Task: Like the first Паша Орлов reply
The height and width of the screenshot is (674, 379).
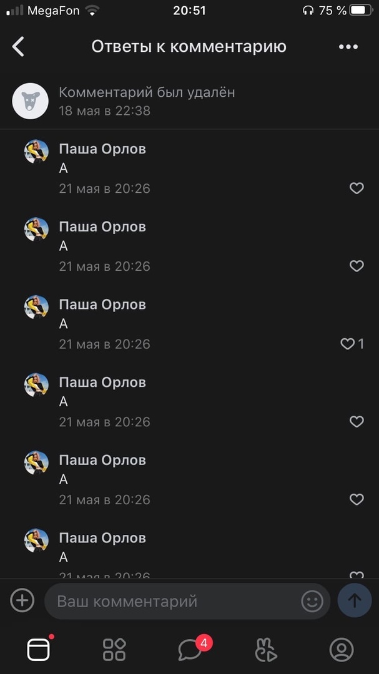Action: (357, 188)
